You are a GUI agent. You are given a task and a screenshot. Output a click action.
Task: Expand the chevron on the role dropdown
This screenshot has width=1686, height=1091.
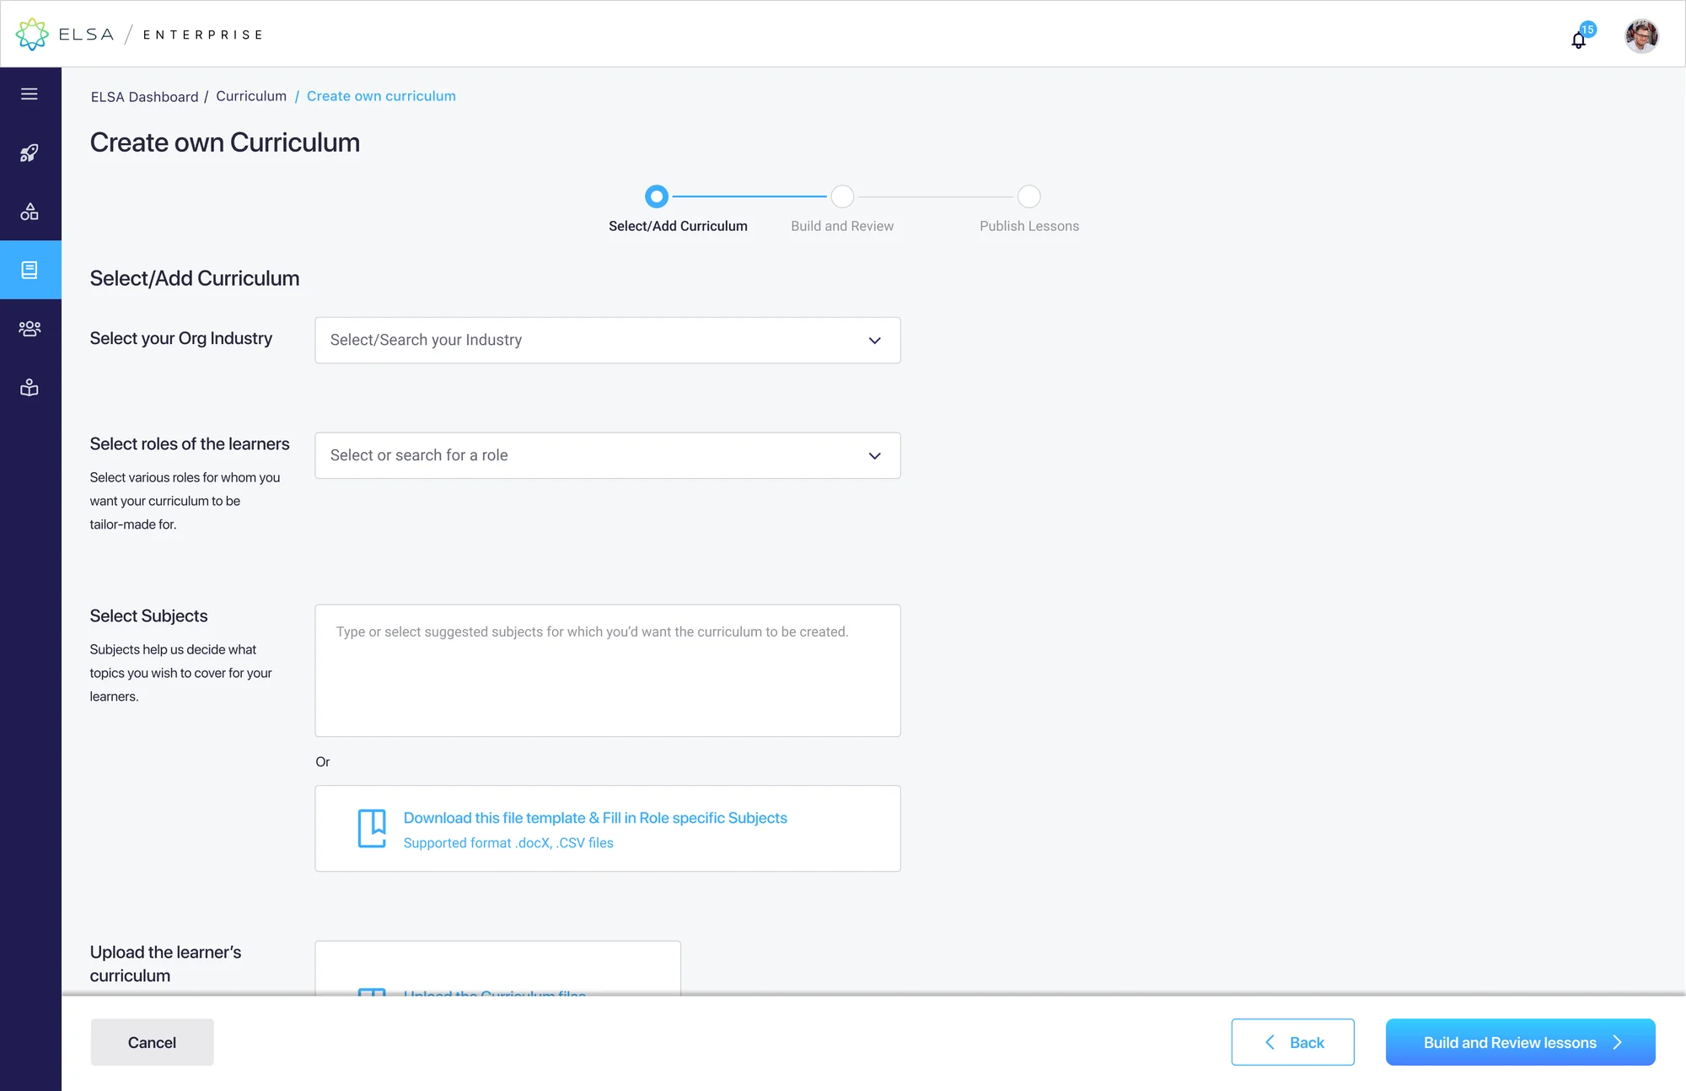tap(874, 456)
